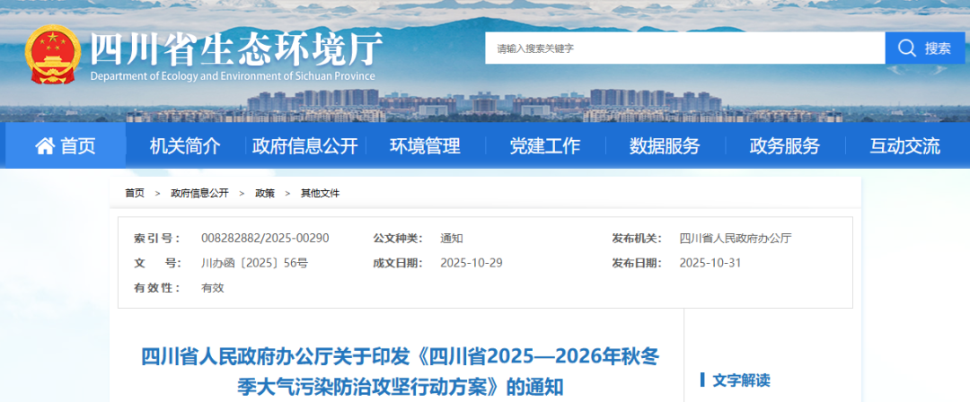Viewport: 970px width, 402px height.
Task: Click the 四川省生态环境厅 site title
Action: (x=237, y=48)
